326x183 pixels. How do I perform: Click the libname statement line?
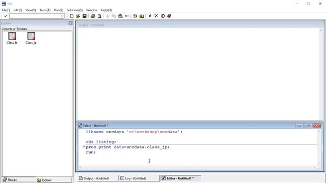(134, 132)
